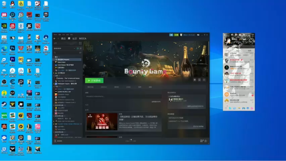286x161 pixels.
Task: Open the downloads status in Steam footer
Action: pos(130,140)
